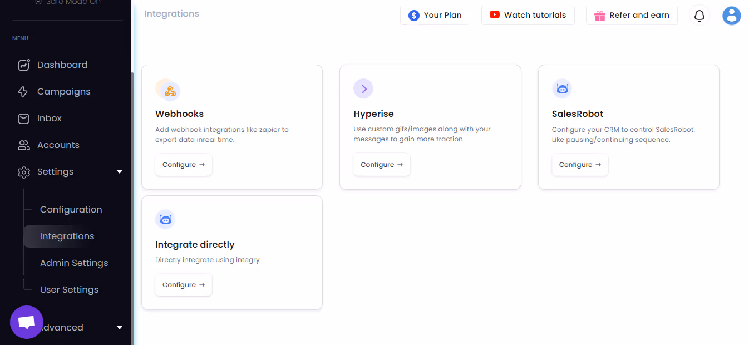Collapse the Settings submenu

pos(120,172)
